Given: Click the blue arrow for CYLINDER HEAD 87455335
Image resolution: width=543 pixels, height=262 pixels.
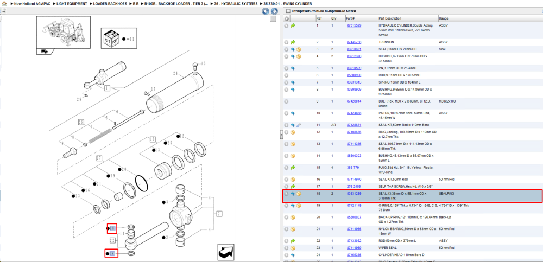Looking at the screenshot, I should click(x=293, y=255).
